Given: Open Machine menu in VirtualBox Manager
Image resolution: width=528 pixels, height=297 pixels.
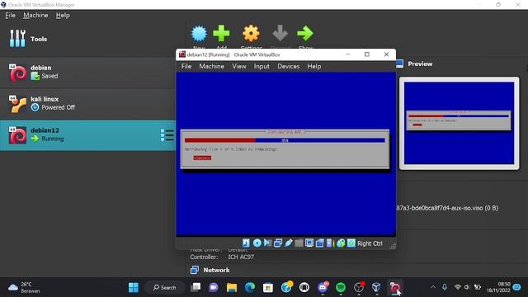Looking at the screenshot, I should 35,15.
